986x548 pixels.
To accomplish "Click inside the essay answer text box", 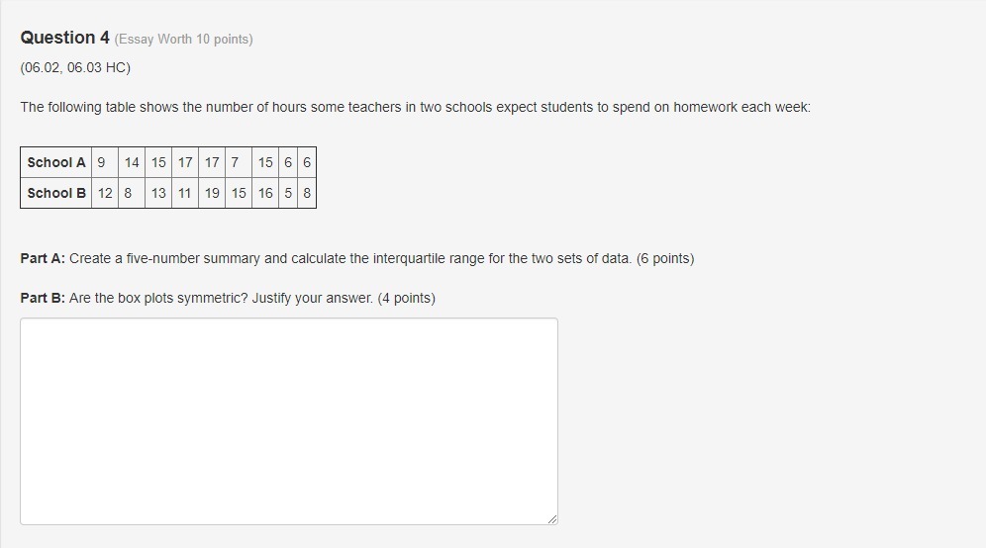I will [x=289, y=421].
